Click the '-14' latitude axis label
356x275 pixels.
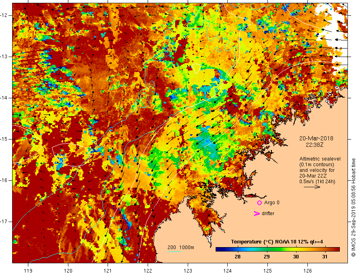point(4,98)
